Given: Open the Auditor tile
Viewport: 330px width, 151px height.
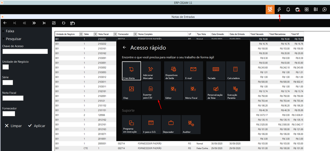Looking at the screenshot, I should click(191, 125).
